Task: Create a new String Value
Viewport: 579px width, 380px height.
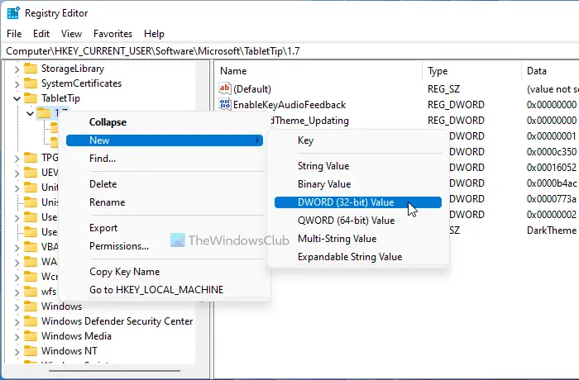Action: tap(358, 166)
